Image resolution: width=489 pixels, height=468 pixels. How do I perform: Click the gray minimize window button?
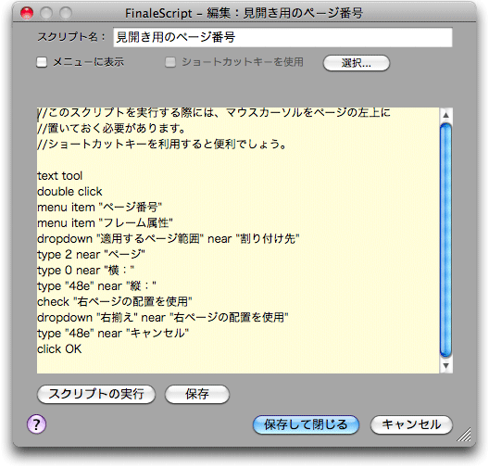click(46, 13)
